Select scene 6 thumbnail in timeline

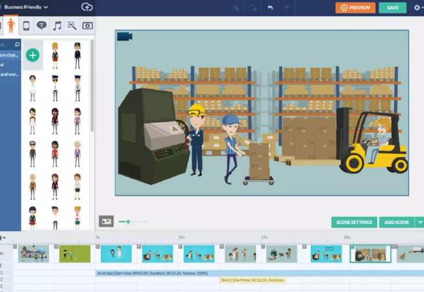240,254
